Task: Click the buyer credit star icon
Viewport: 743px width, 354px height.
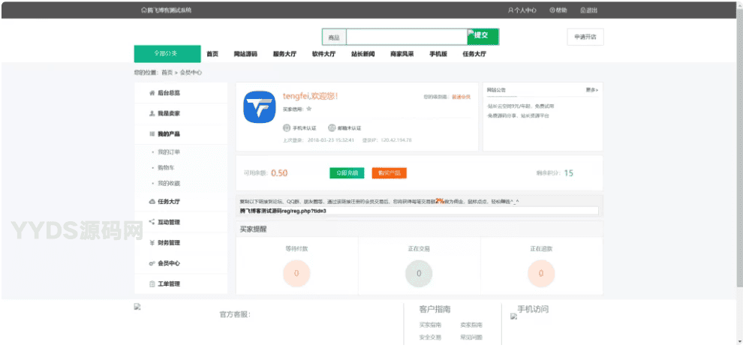Action: (309, 109)
